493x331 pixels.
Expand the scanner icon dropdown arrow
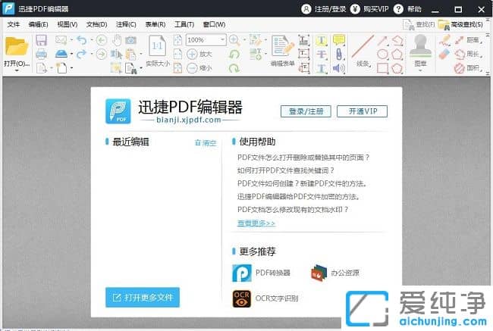pos(71,54)
